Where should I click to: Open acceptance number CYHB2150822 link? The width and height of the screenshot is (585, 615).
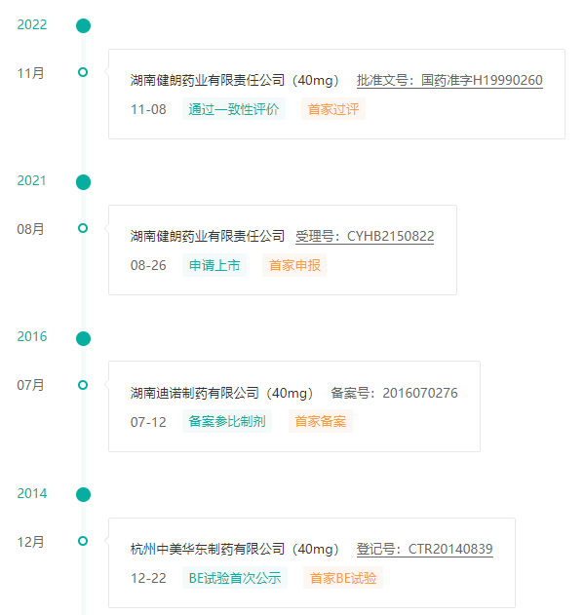[365, 236]
